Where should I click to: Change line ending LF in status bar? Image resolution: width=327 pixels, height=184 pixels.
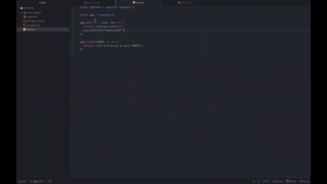click(258, 181)
